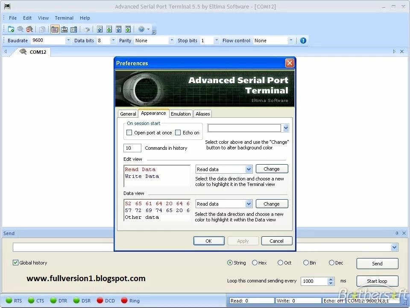The height and width of the screenshot is (308, 410).
Task: Switch to the General tab
Action: click(128, 113)
